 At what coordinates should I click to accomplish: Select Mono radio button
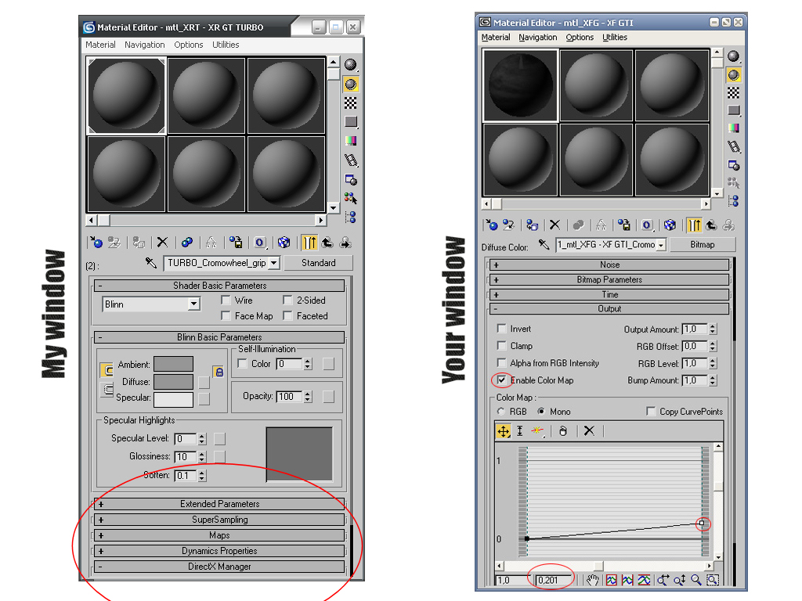pyautogui.click(x=540, y=412)
